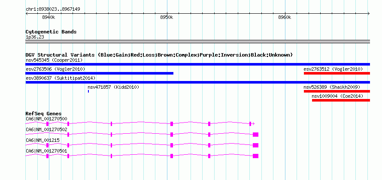Select the red nsv1009004 loss bar
The height and width of the screenshot is (180, 382).
click(x=341, y=100)
